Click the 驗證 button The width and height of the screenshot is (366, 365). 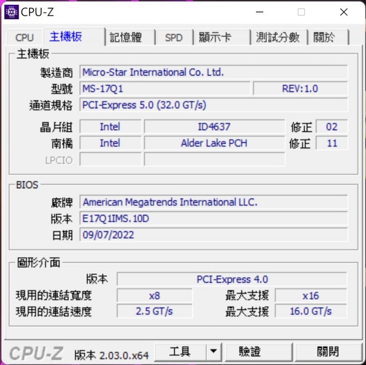[x=258, y=352]
